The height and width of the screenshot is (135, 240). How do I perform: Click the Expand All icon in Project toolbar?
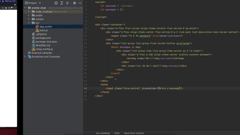(x=61, y=3)
